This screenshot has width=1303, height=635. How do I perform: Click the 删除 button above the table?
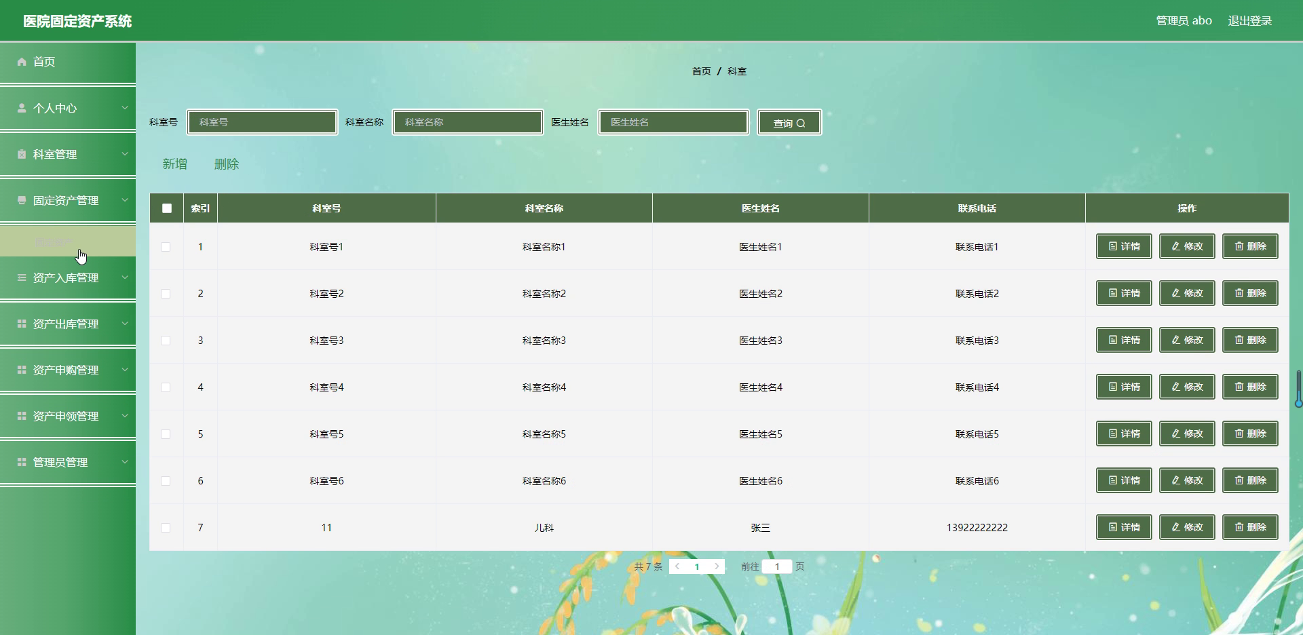[x=226, y=164]
